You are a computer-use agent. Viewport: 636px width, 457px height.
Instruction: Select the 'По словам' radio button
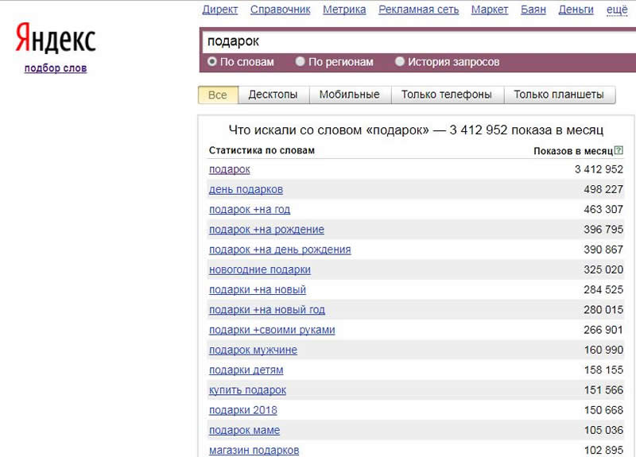212,61
